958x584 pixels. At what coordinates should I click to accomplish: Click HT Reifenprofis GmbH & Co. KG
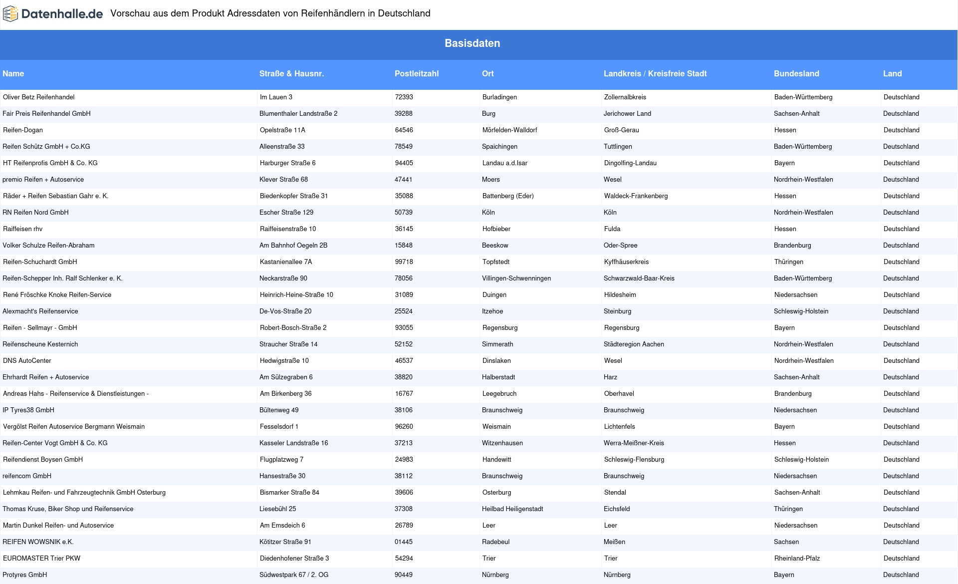click(x=50, y=163)
